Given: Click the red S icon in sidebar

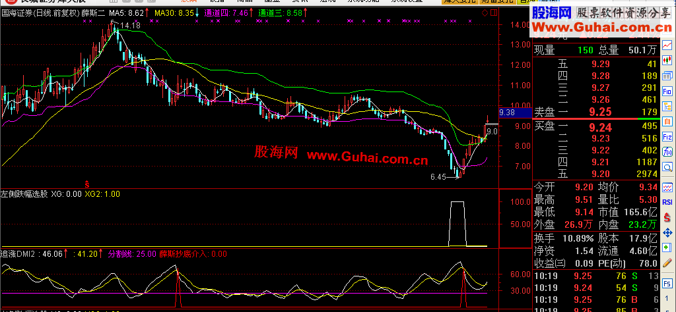Looking at the screenshot, I should click(x=667, y=217).
